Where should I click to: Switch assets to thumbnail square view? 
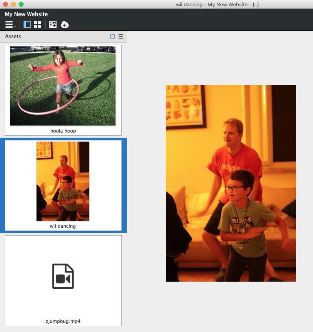point(113,37)
